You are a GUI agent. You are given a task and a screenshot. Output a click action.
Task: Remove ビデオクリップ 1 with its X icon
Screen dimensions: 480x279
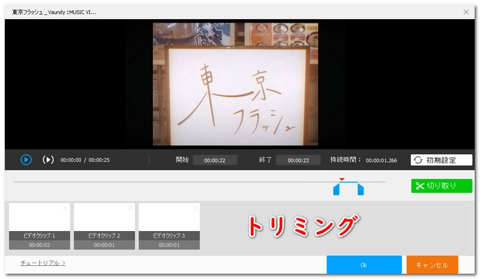coord(66,208)
